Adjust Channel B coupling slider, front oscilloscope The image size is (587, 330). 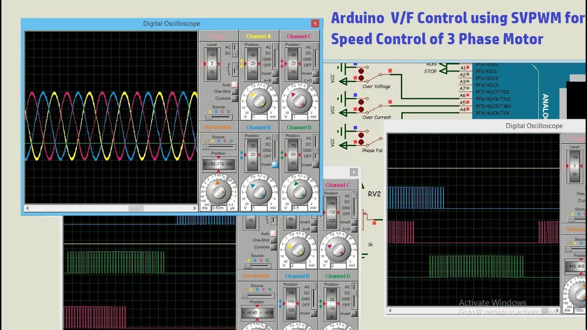275,147
